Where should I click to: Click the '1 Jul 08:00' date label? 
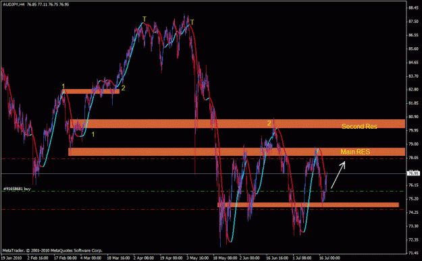click(302, 258)
